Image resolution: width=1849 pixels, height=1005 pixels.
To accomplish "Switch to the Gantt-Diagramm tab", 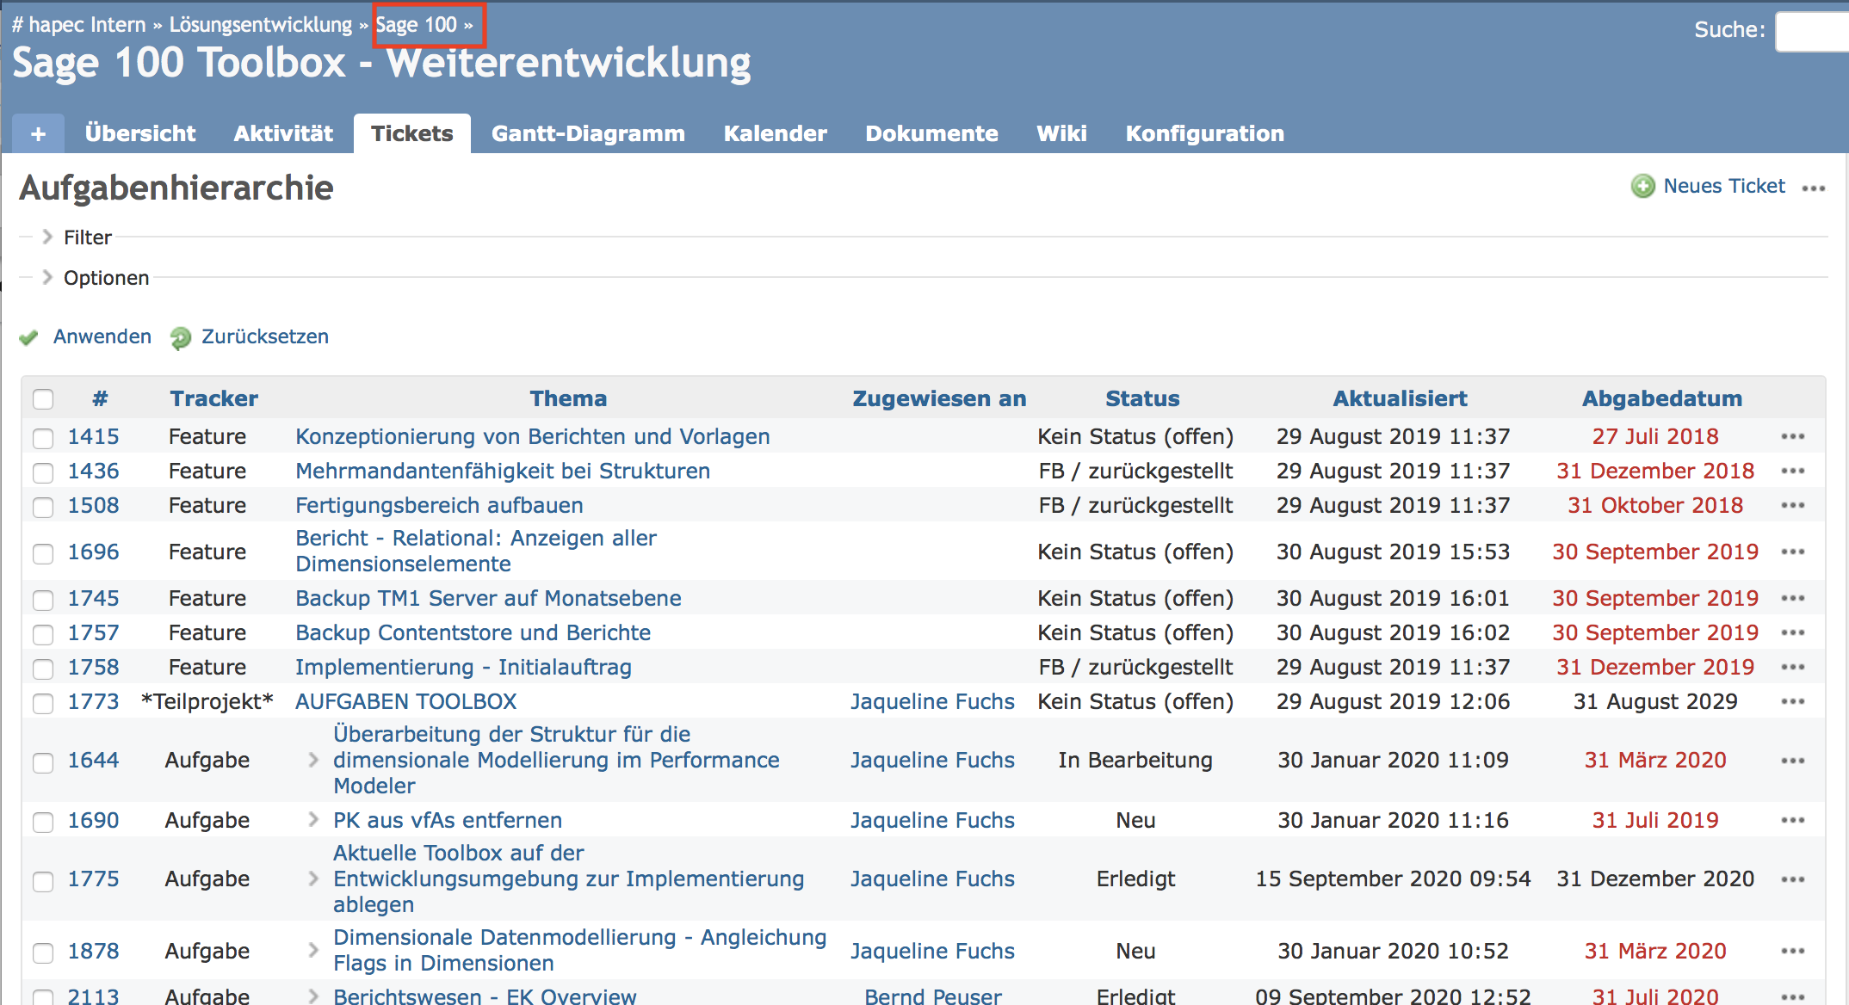I will [588, 134].
